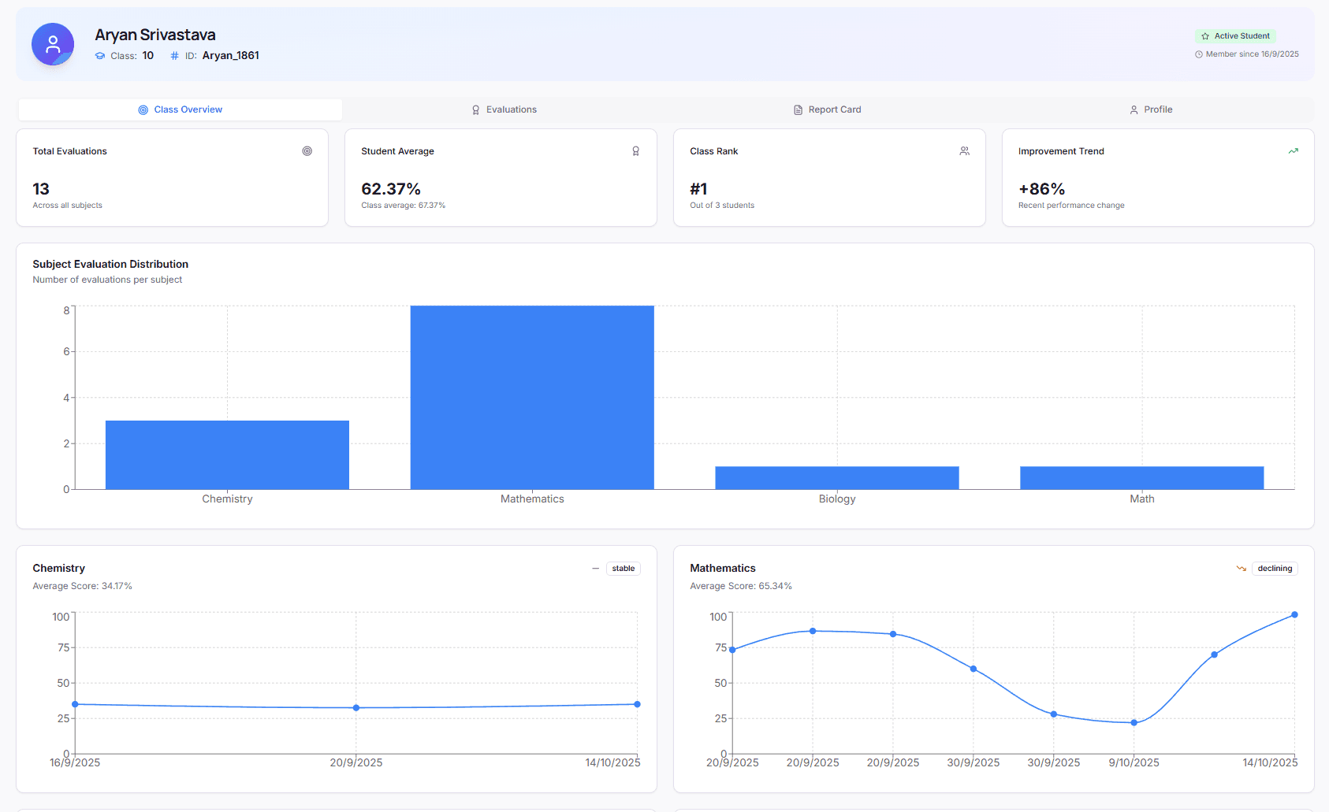This screenshot has height=812, width=1329.
Task: Open the Evaluations tab
Action: 504,109
